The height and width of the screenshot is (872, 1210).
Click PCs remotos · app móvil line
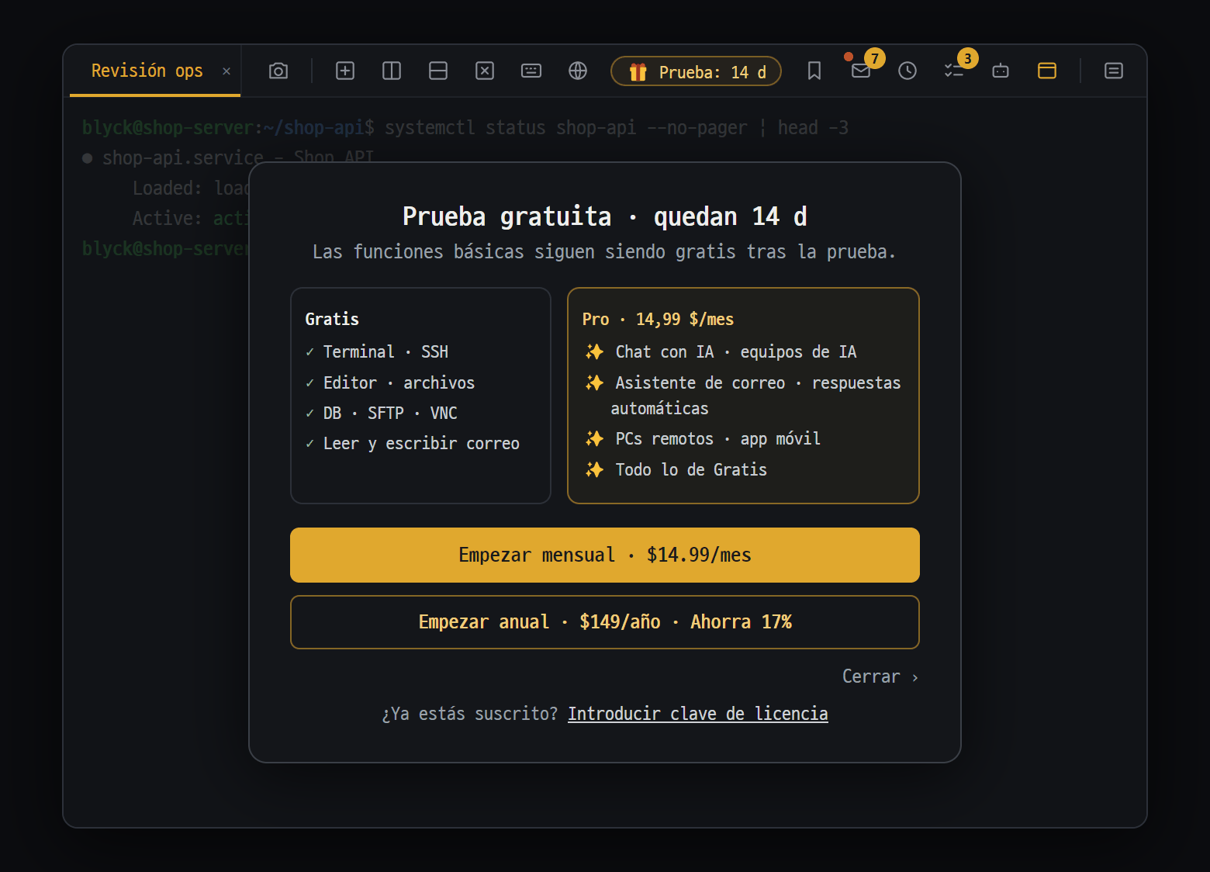[703, 439]
